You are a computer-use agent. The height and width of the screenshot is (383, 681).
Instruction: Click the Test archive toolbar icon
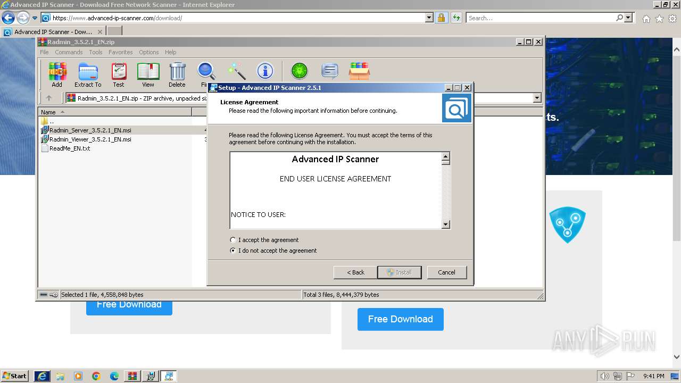[119, 74]
